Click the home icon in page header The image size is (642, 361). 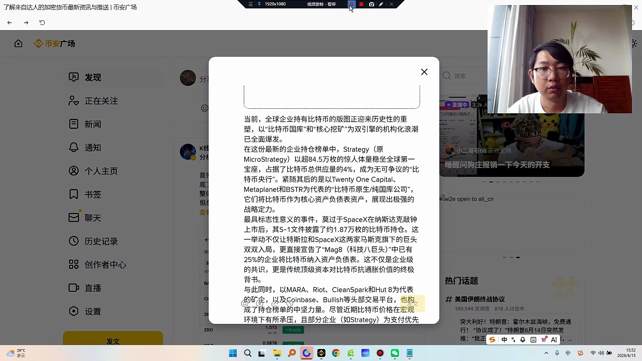pos(19,44)
